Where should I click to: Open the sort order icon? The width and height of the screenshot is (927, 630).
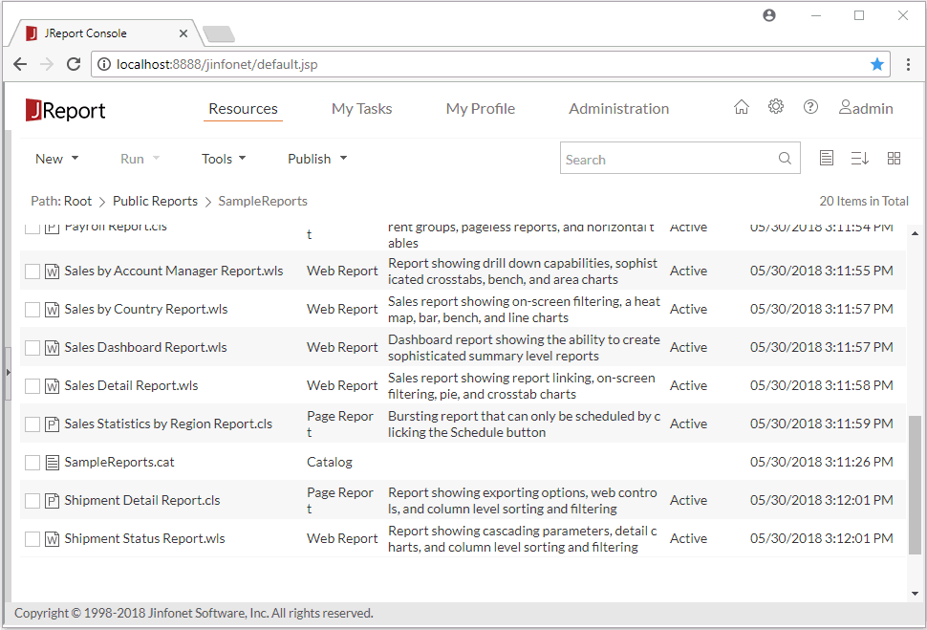pyautogui.click(x=859, y=158)
